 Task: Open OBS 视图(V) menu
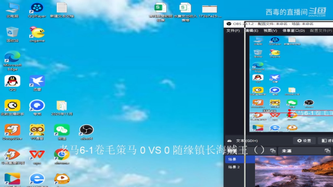[270, 30]
